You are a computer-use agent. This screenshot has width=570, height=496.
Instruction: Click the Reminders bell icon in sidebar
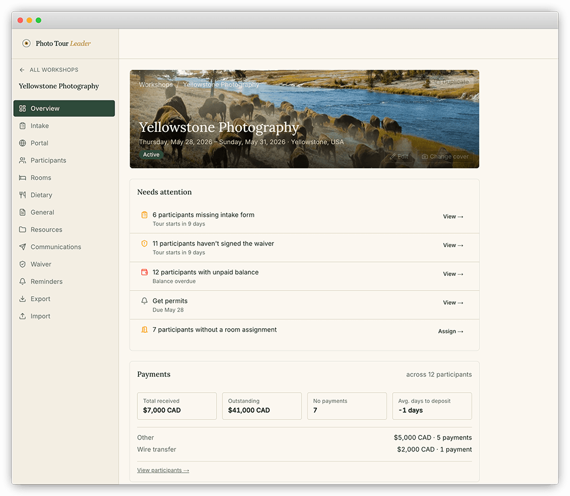click(23, 281)
